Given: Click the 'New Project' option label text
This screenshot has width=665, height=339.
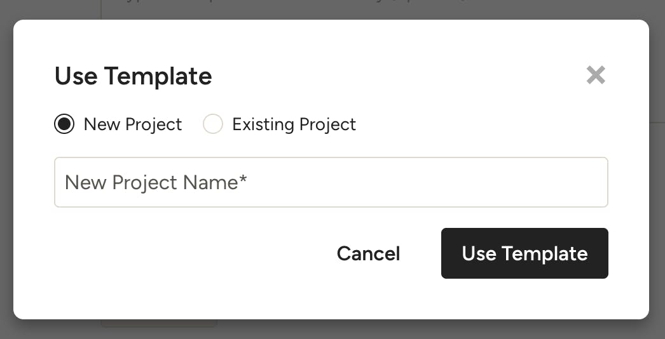Looking at the screenshot, I should (133, 124).
